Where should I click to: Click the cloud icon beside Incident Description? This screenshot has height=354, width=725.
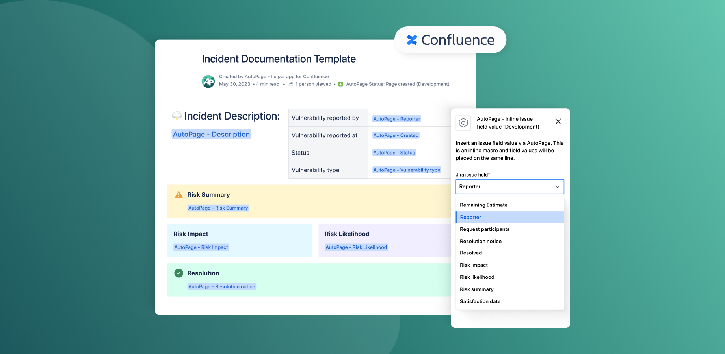[177, 116]
